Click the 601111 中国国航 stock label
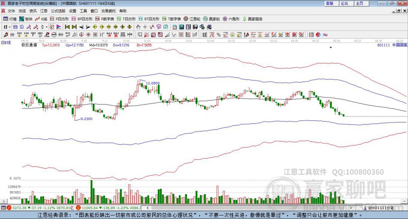This screenshot has height=219, width=408. (392, 45)
